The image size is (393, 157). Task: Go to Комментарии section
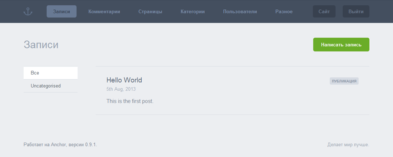pyautogui.click(x=104, y=11)
